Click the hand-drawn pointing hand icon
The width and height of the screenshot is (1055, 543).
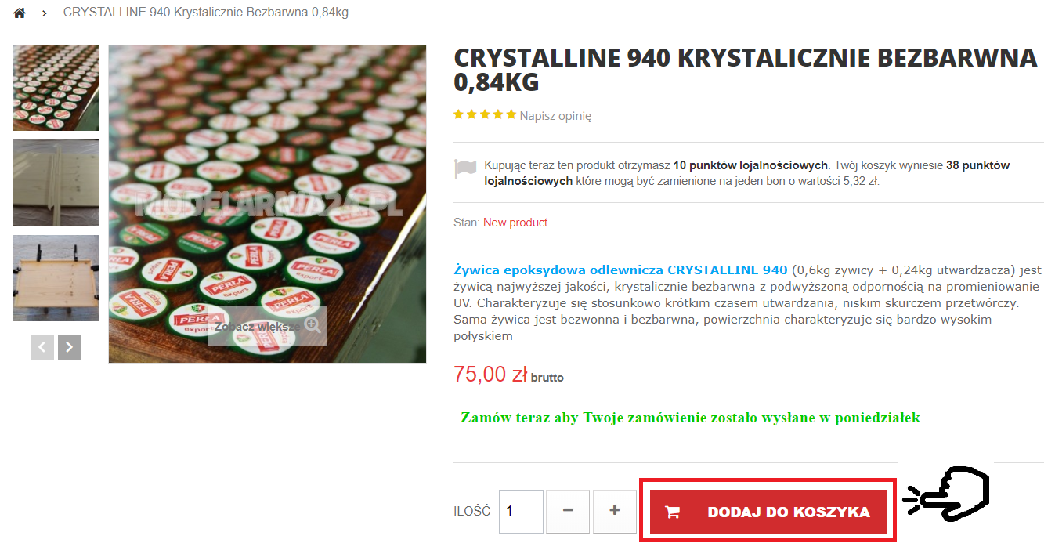click(947, 495)
